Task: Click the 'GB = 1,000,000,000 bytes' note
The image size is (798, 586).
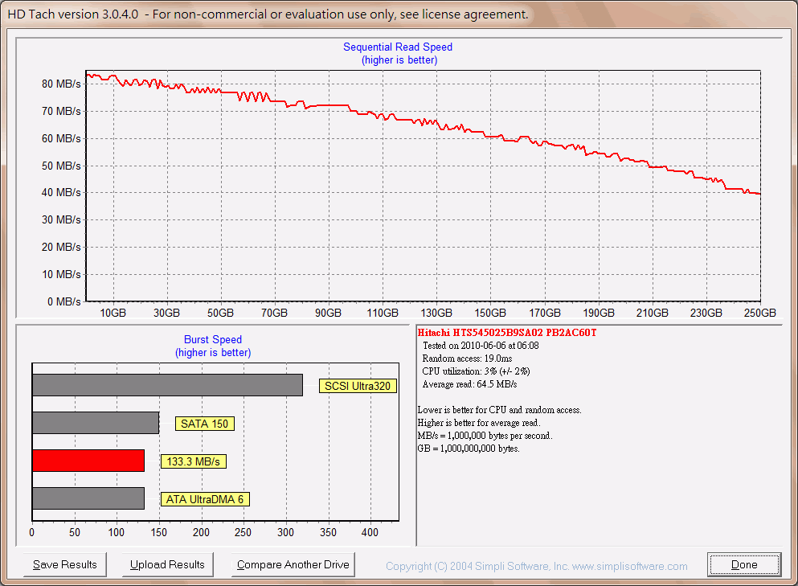Action: 469,449
